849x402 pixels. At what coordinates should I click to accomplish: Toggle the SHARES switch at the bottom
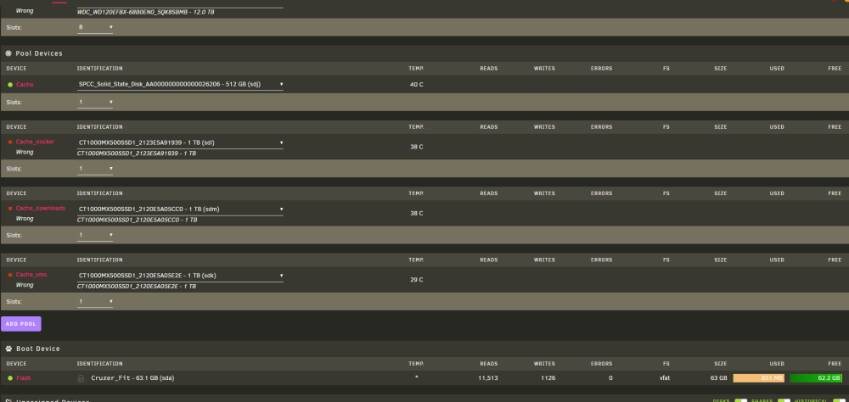coord(784,401)
